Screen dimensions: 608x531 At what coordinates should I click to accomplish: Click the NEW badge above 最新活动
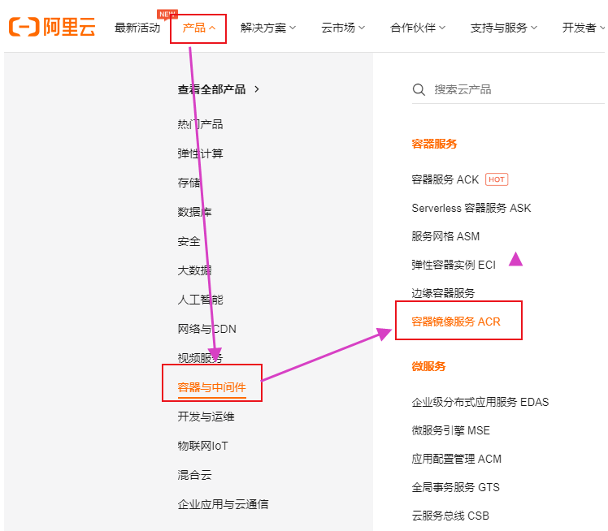pos(167,14)
